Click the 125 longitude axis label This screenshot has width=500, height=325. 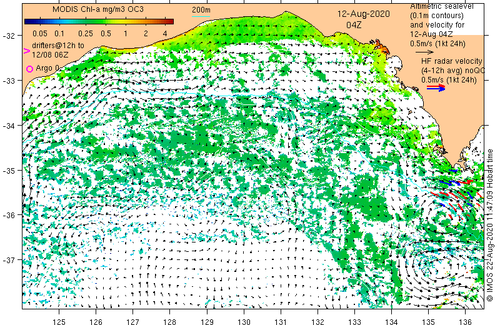[59, 321]
